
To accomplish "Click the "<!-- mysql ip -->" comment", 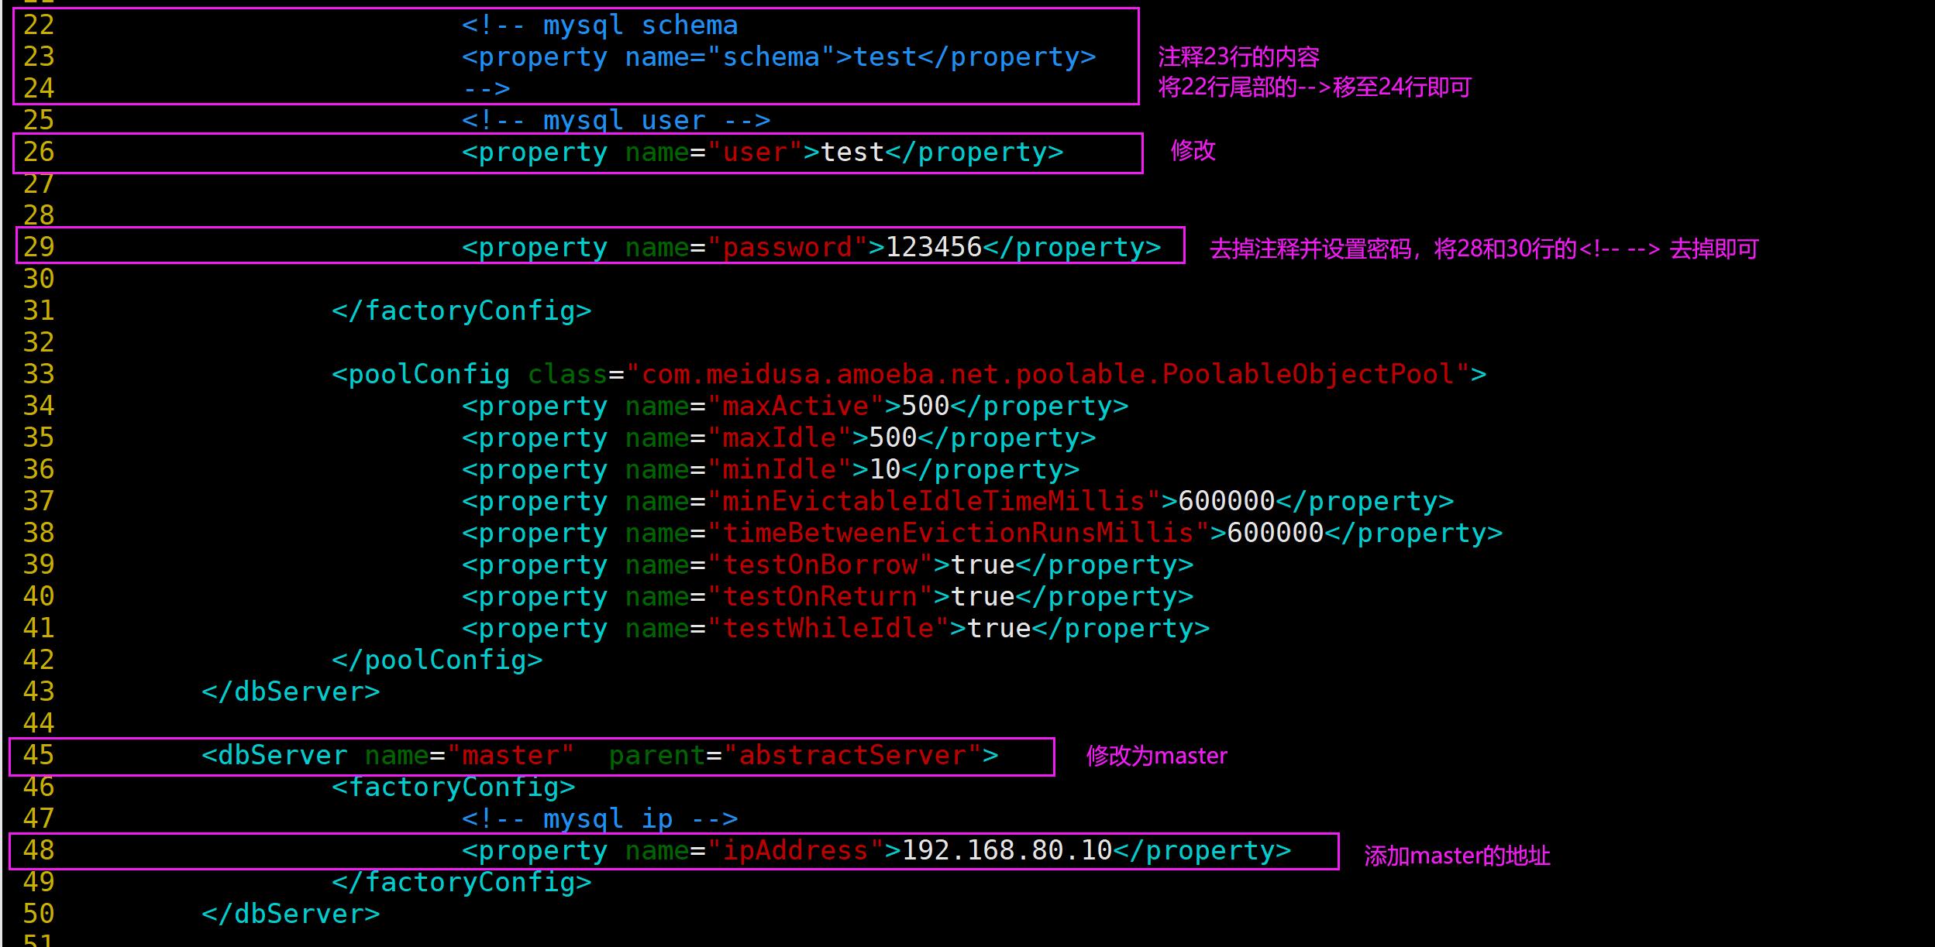I will (x=600, y=819).
